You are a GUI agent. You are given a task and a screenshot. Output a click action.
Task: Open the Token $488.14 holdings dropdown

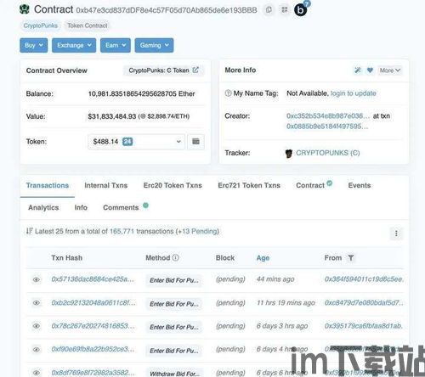[136, 142]
